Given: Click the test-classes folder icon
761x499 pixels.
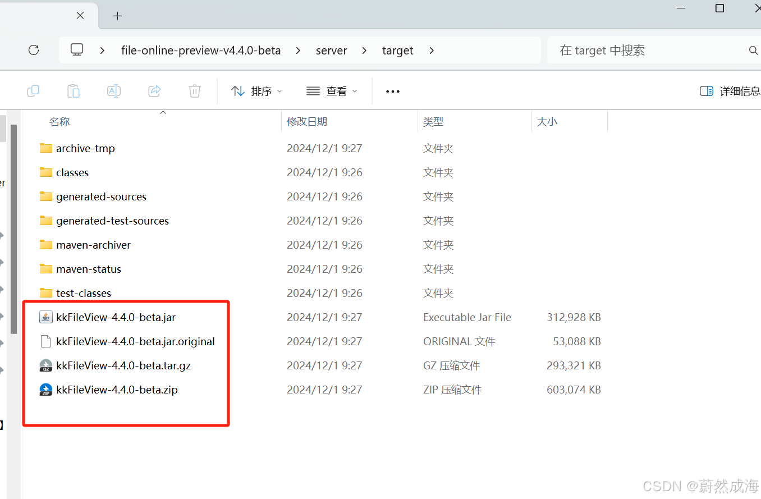Looking at the screenshot, I should 46,293.
